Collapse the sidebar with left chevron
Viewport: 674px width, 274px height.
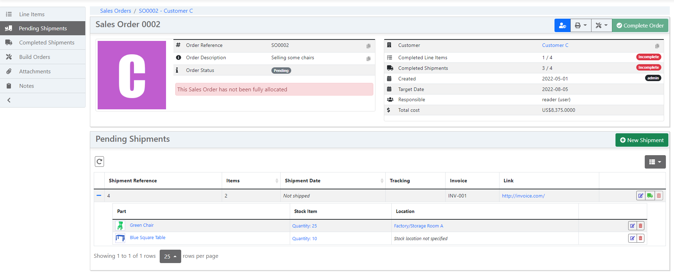coord(9,100)
